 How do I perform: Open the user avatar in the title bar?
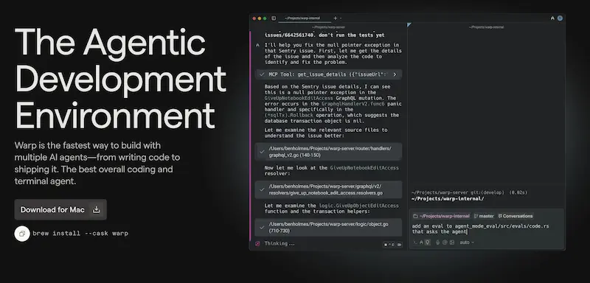tap(560, 18)
